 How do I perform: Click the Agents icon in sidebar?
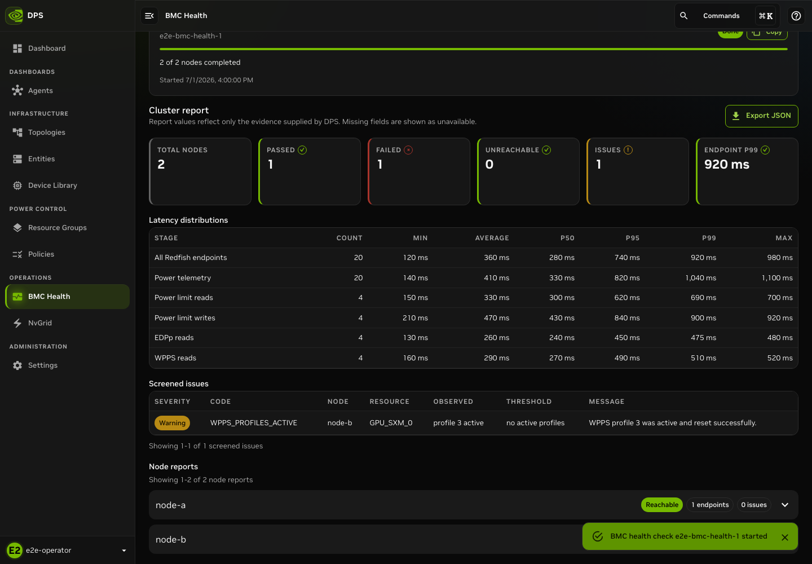tap(17, 90)
